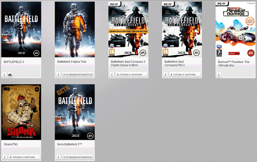
Task: Select the BATTLEFIELD 3 cover art
Action: (21, 29)
